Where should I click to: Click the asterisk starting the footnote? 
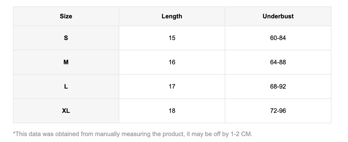click(x=14, y=133)
